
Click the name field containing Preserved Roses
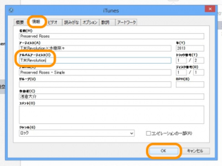point(112,36)
